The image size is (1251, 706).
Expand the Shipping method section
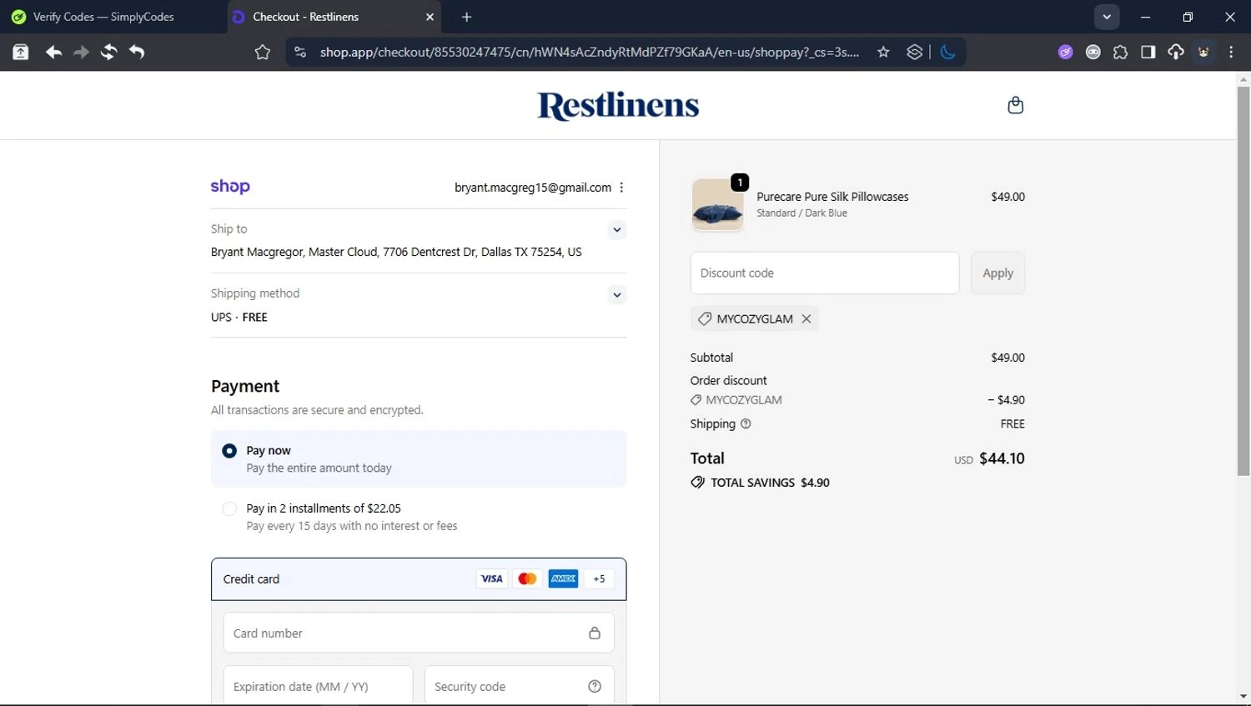pyautogui.click(x=616, y=294)
